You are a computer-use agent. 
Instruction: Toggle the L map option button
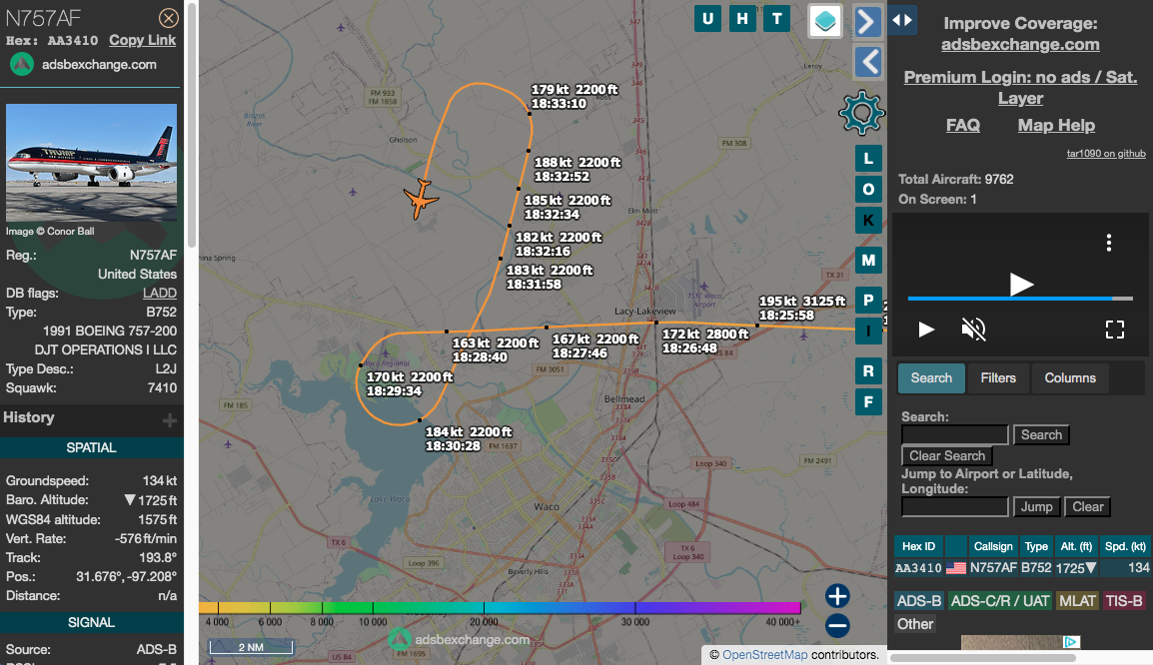[868, 159]
